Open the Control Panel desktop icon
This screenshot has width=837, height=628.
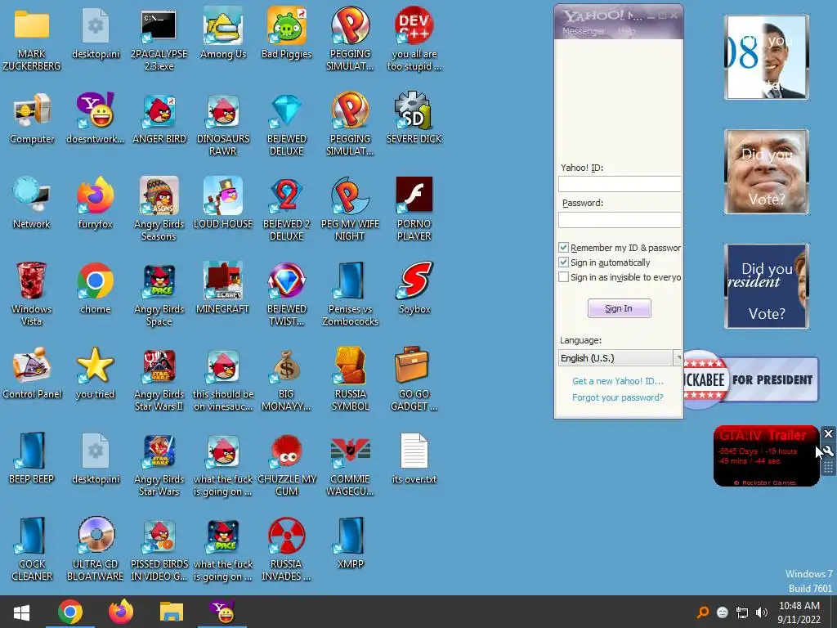(32, 374)
